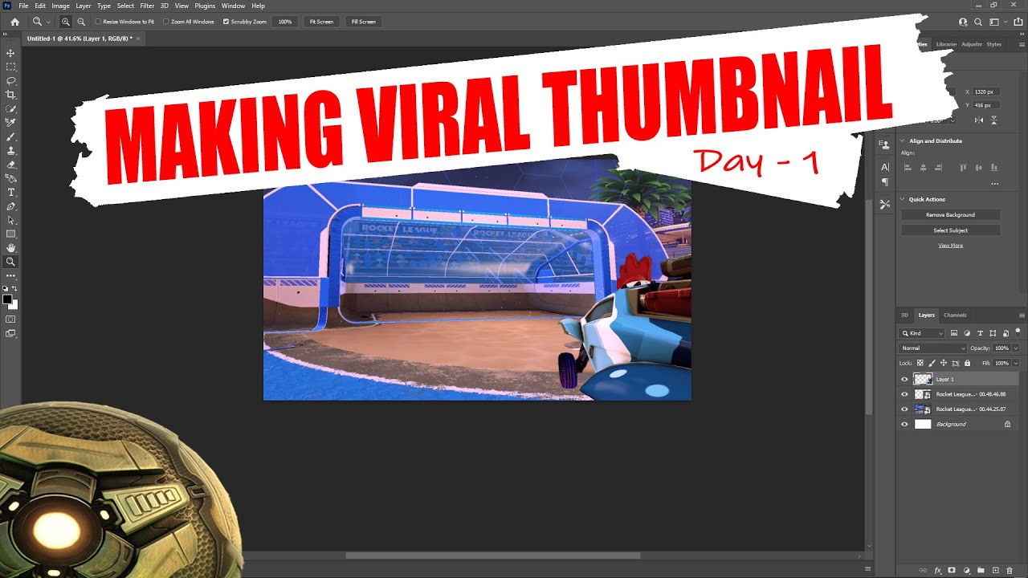
Task: Lock all for the selected layer
Action: coord(966,364)
